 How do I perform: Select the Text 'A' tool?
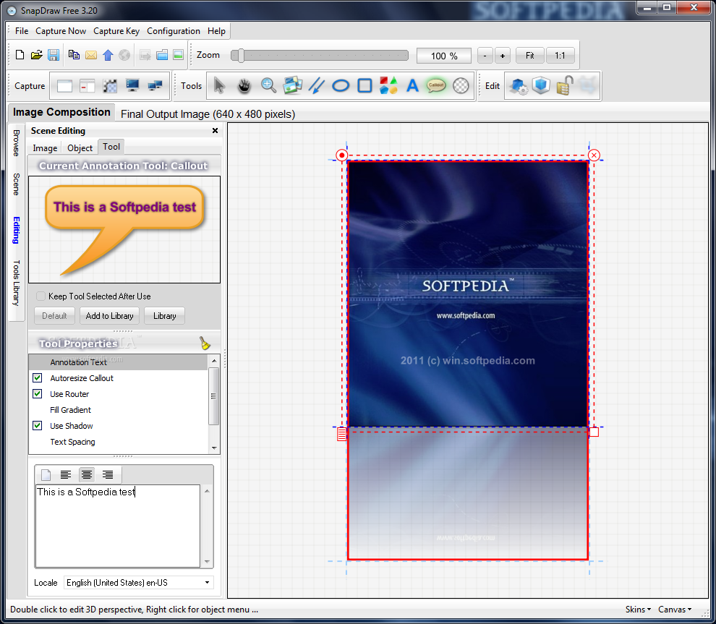[412, 85]
